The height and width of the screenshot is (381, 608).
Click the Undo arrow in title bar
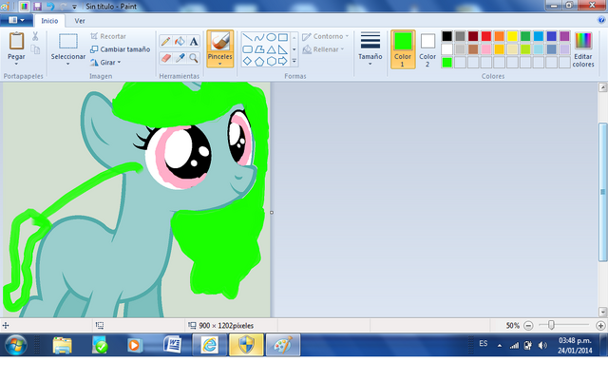pyautogui.click(x=50, y=7)
